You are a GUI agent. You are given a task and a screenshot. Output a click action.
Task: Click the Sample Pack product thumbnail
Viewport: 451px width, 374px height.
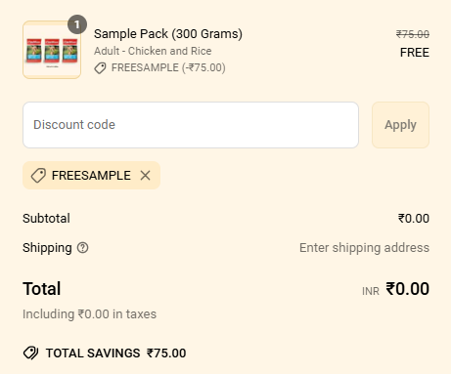point(52,50)
